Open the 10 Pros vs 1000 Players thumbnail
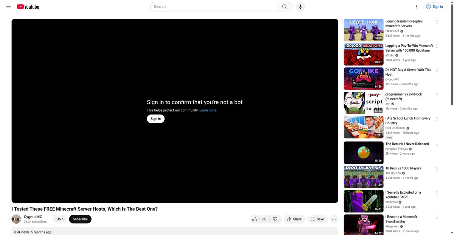The height and width of the screenshot is (235, 454). point(364,177)
